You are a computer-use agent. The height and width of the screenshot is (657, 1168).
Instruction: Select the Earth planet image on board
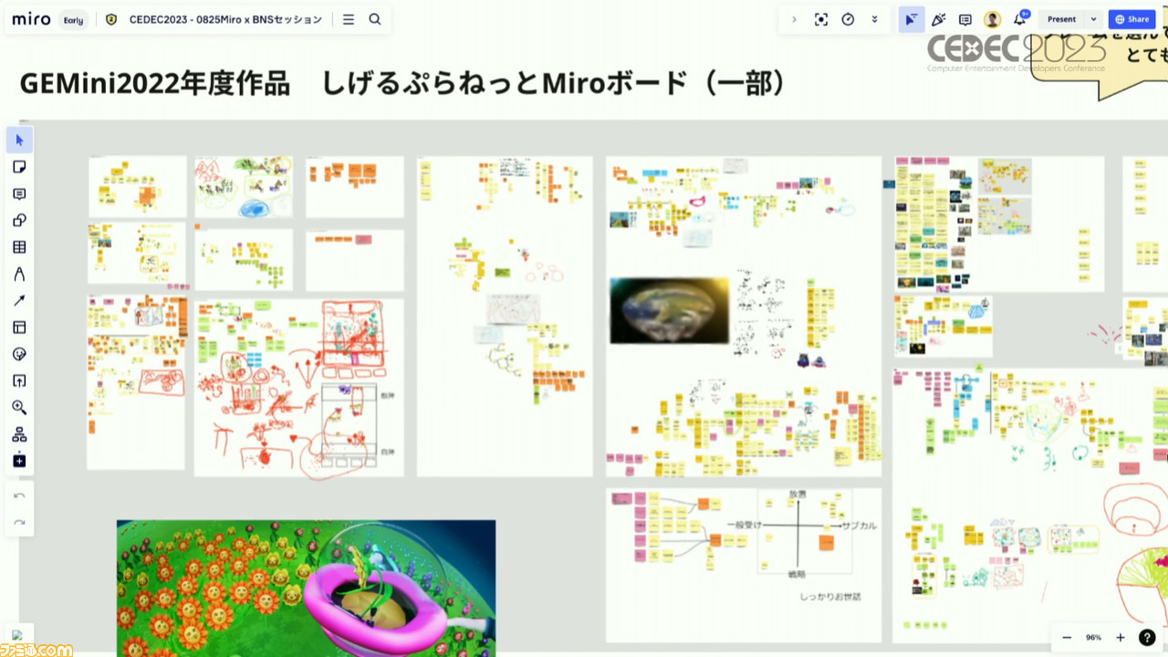pyautogui.click(x=670, y=311)
